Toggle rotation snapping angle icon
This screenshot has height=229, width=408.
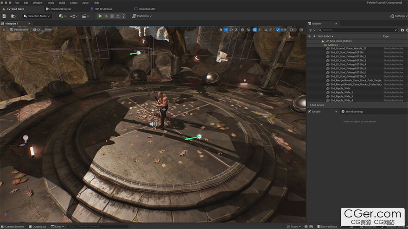pos(266,30)
